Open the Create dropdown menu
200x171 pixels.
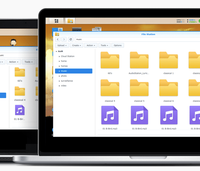click(76, 45)
